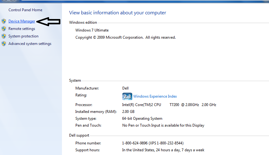Screen dimensions: 269x155
Task: Click the manufacturer value Dell
Action: [x=125, y=88]
